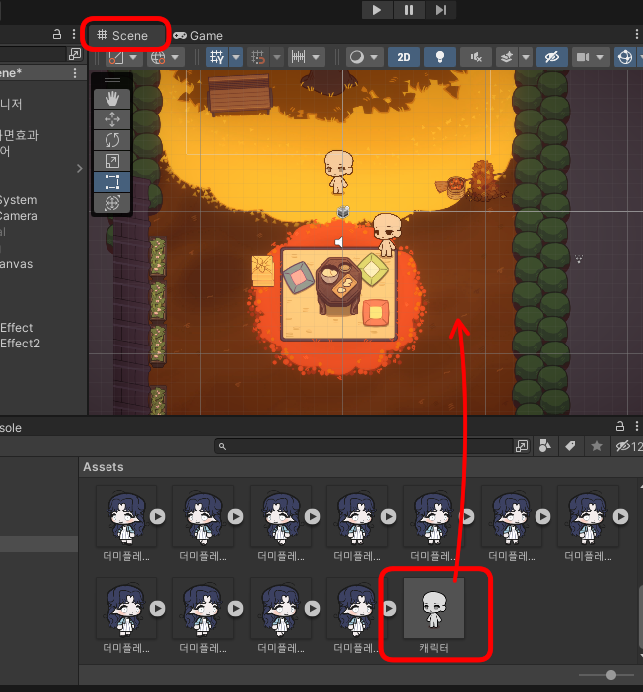Toggle hidden objects visibility eye icon

click(552, 57)
